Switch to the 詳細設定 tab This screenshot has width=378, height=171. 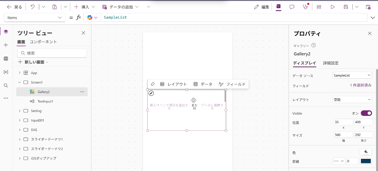pyautogui.click(x=331, y=63)
